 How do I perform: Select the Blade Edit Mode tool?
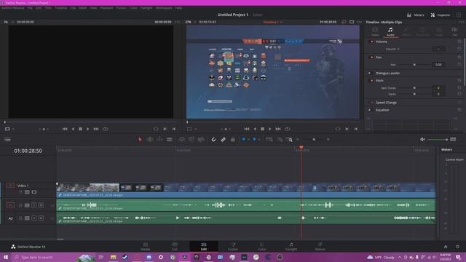(x=169, y=139)
